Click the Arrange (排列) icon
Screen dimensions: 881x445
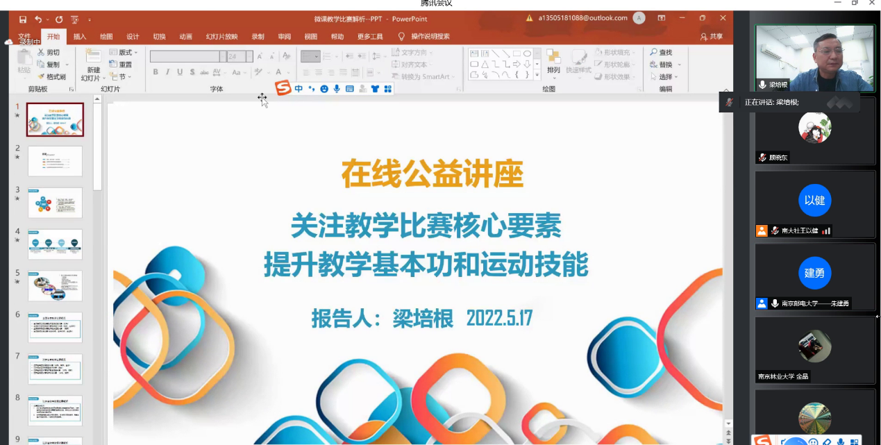pos(553,57)
